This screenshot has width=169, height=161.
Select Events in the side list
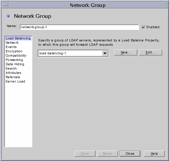[18, 47]
